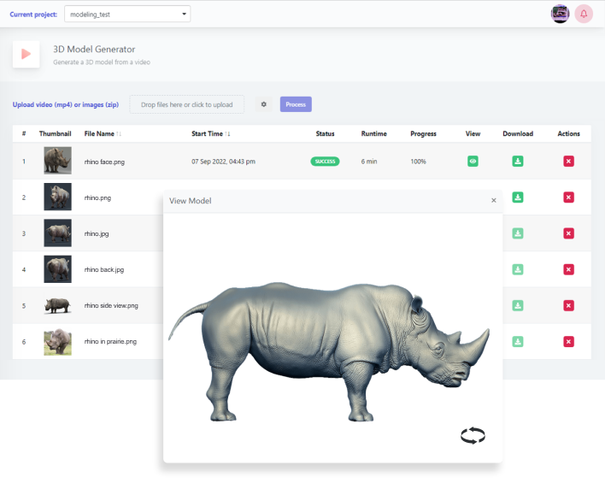This screenshot has width=605, height=495.
Task: Click the Current project label
Action: point(33,15)
